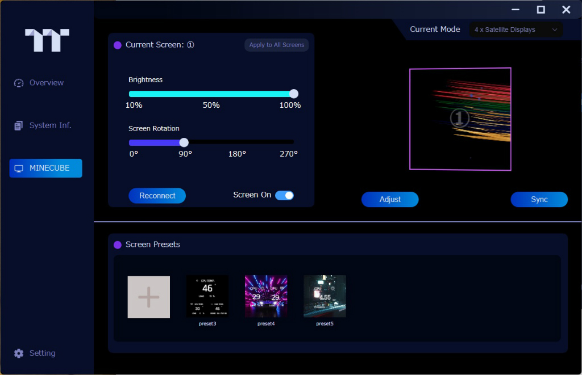Screen dimensions: 582x375
Task: Click the System Inf. document icon
Action: (19, 125)
